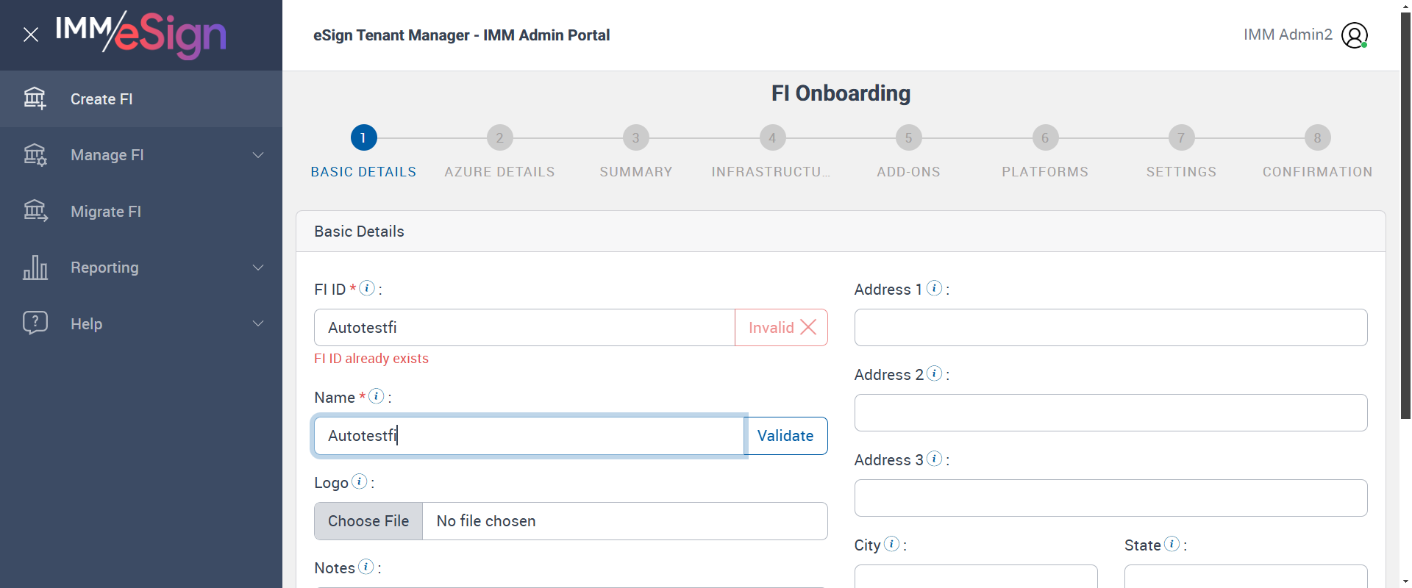The height and width of the screenshot is (588, 1412).
Task: Click the State field info icon
Action: pyautogui.click(x=1172, y=544)
